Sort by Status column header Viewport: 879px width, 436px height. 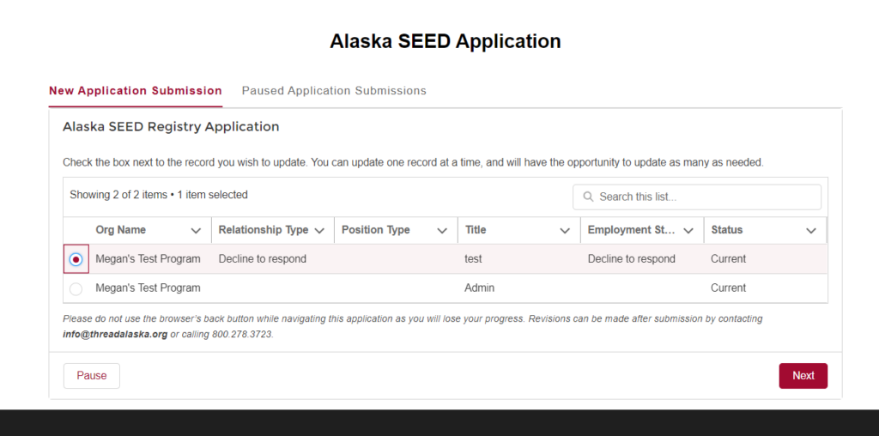(x=726, y=230)
